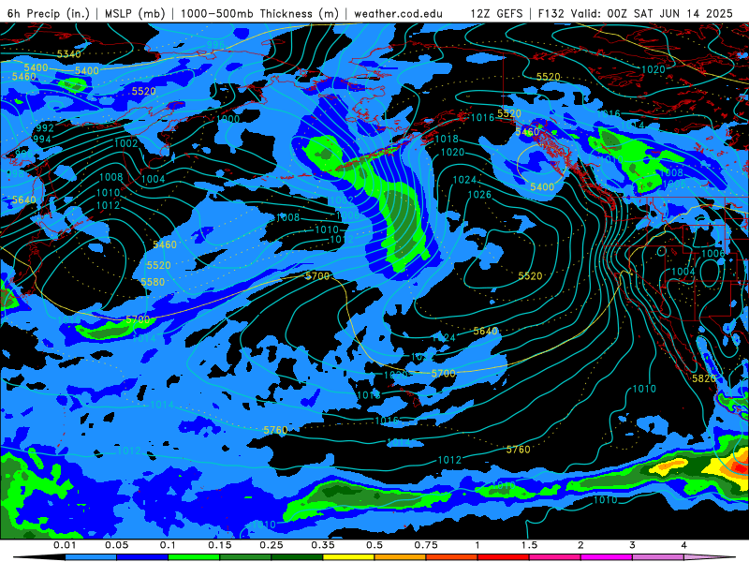Click the medium green 0.15–0.25 legend swatch

245,557
